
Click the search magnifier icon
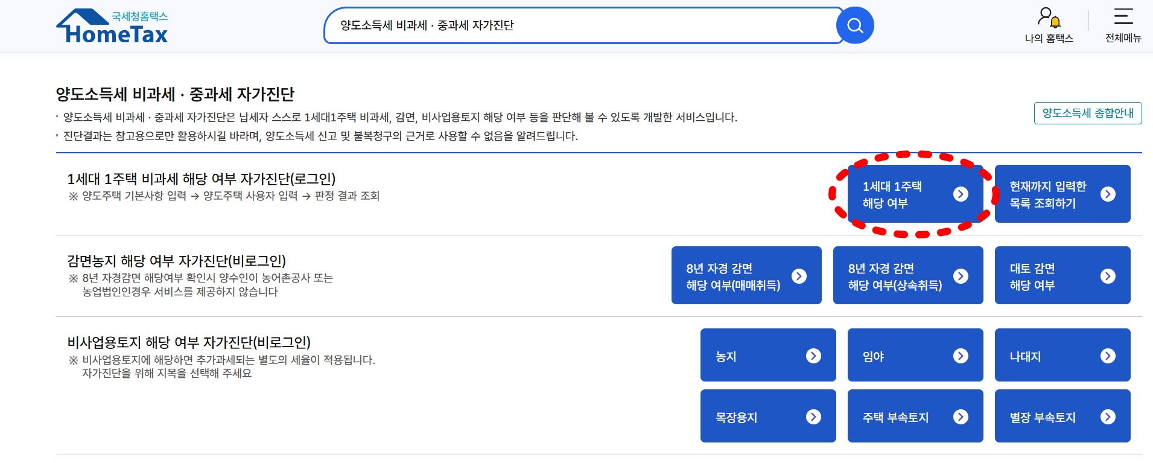854,25
